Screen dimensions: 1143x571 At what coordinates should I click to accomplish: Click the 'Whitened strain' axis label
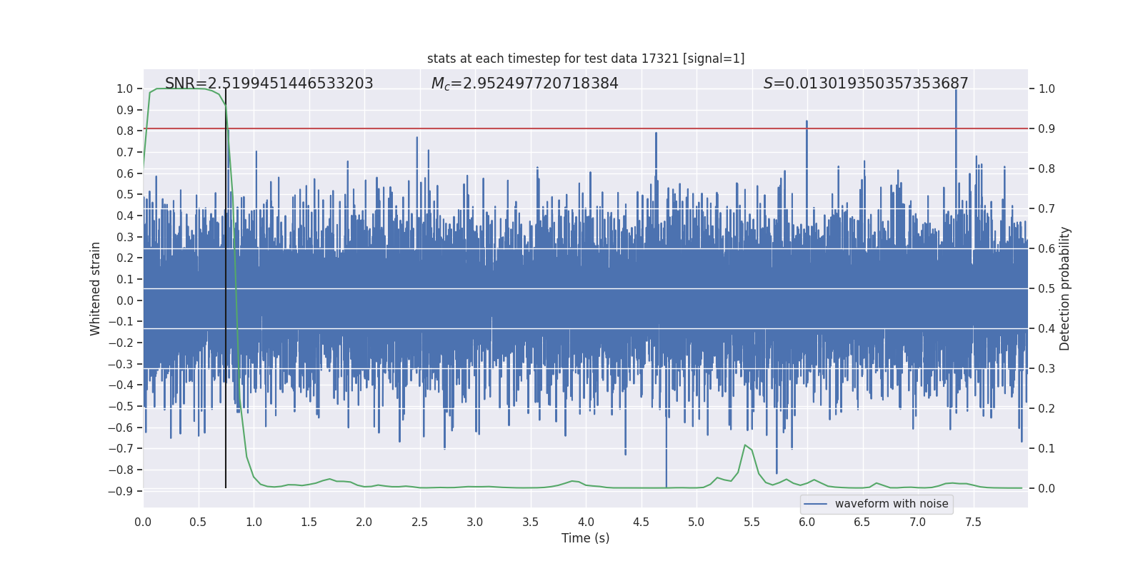coord(95,288)
